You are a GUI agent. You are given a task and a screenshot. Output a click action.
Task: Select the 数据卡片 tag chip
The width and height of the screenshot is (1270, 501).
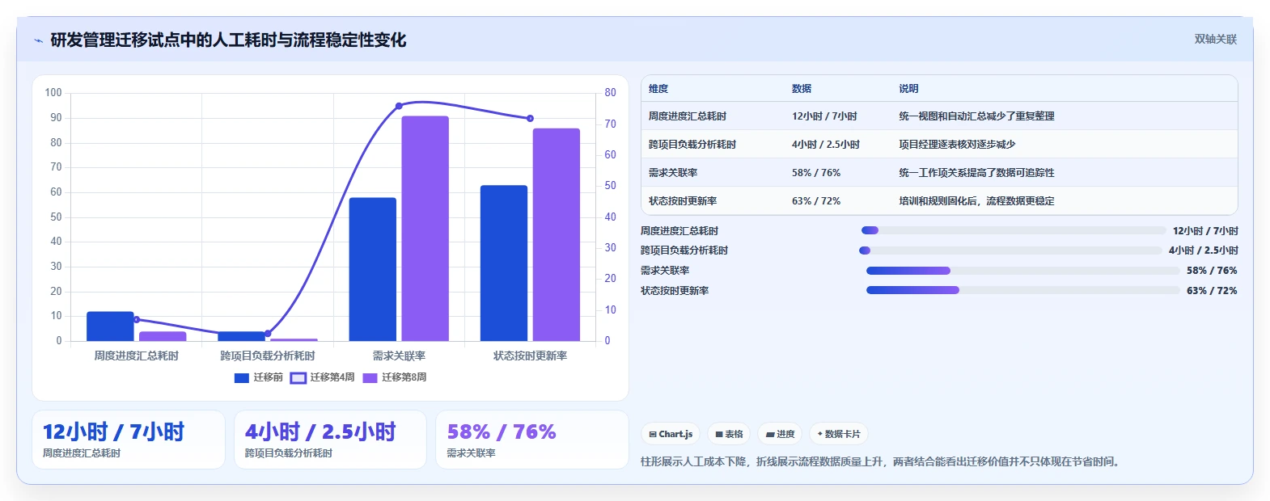point(838,434)
